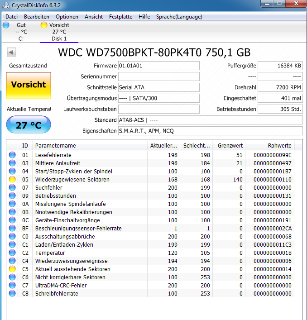Click the status icon for Mittlere Anlaufzeit

(x=12, y=163)
